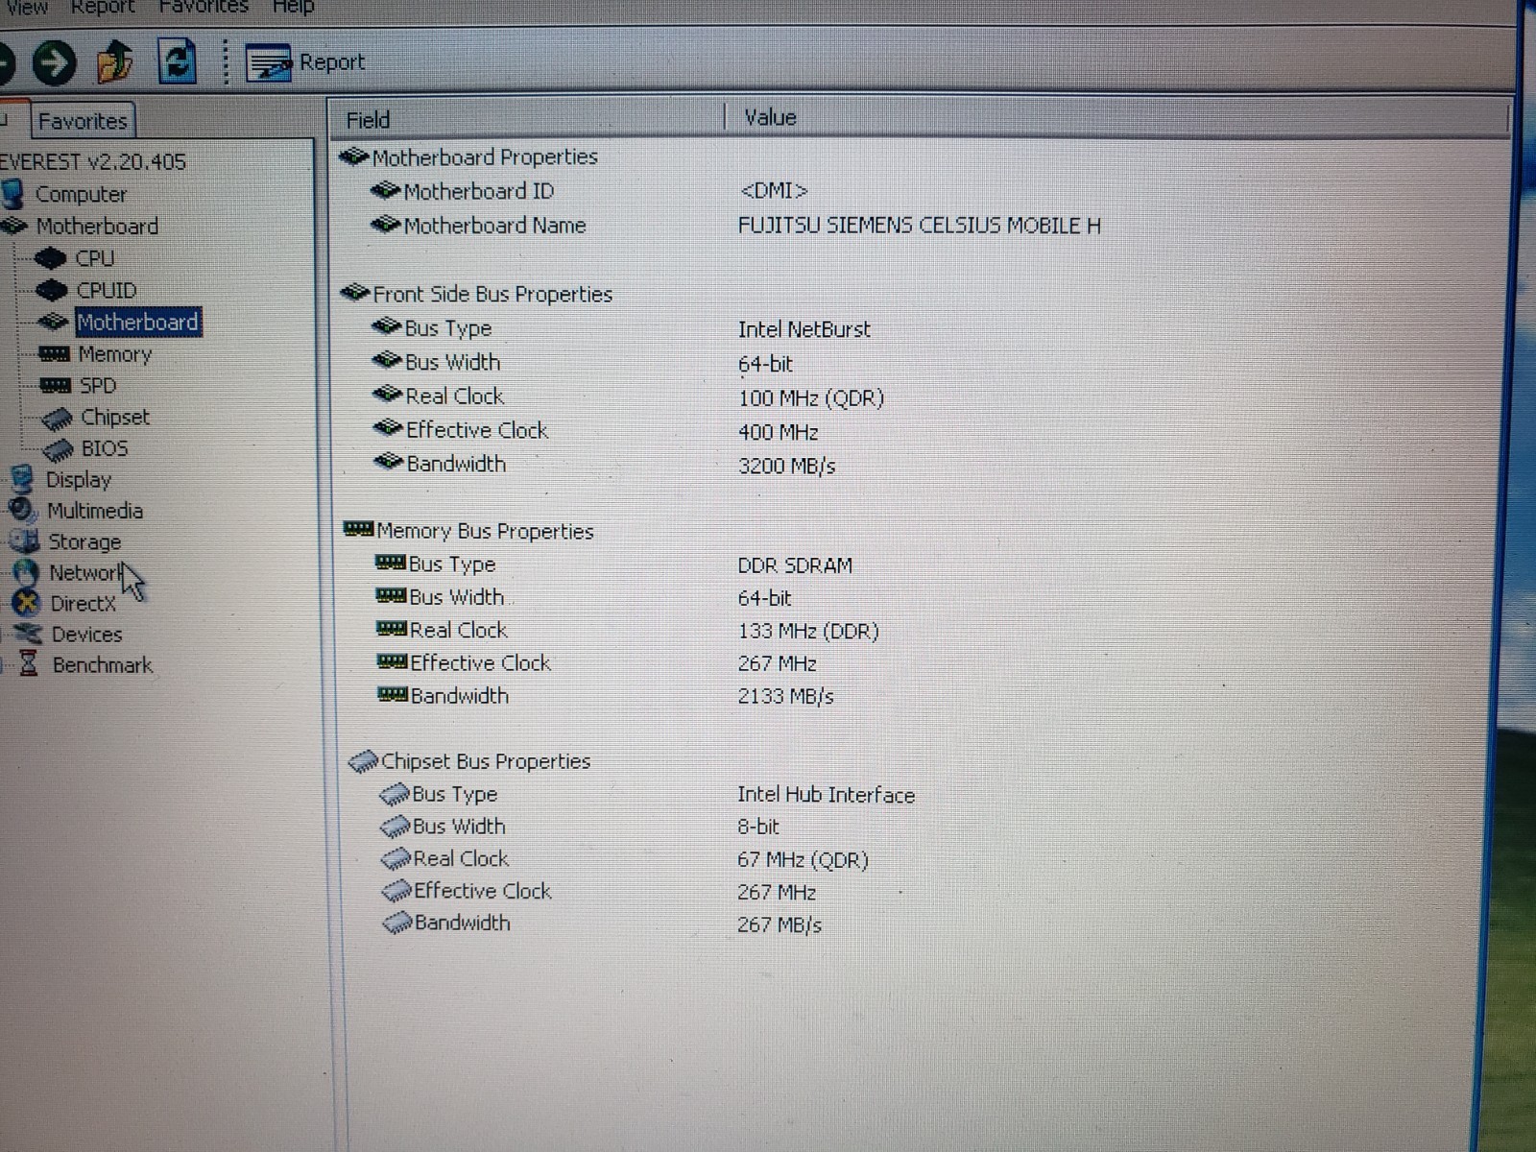This screenshot has width=1536, height=1152.
Task: Click the DDR SDRAM value
Action: pos(795,566)
